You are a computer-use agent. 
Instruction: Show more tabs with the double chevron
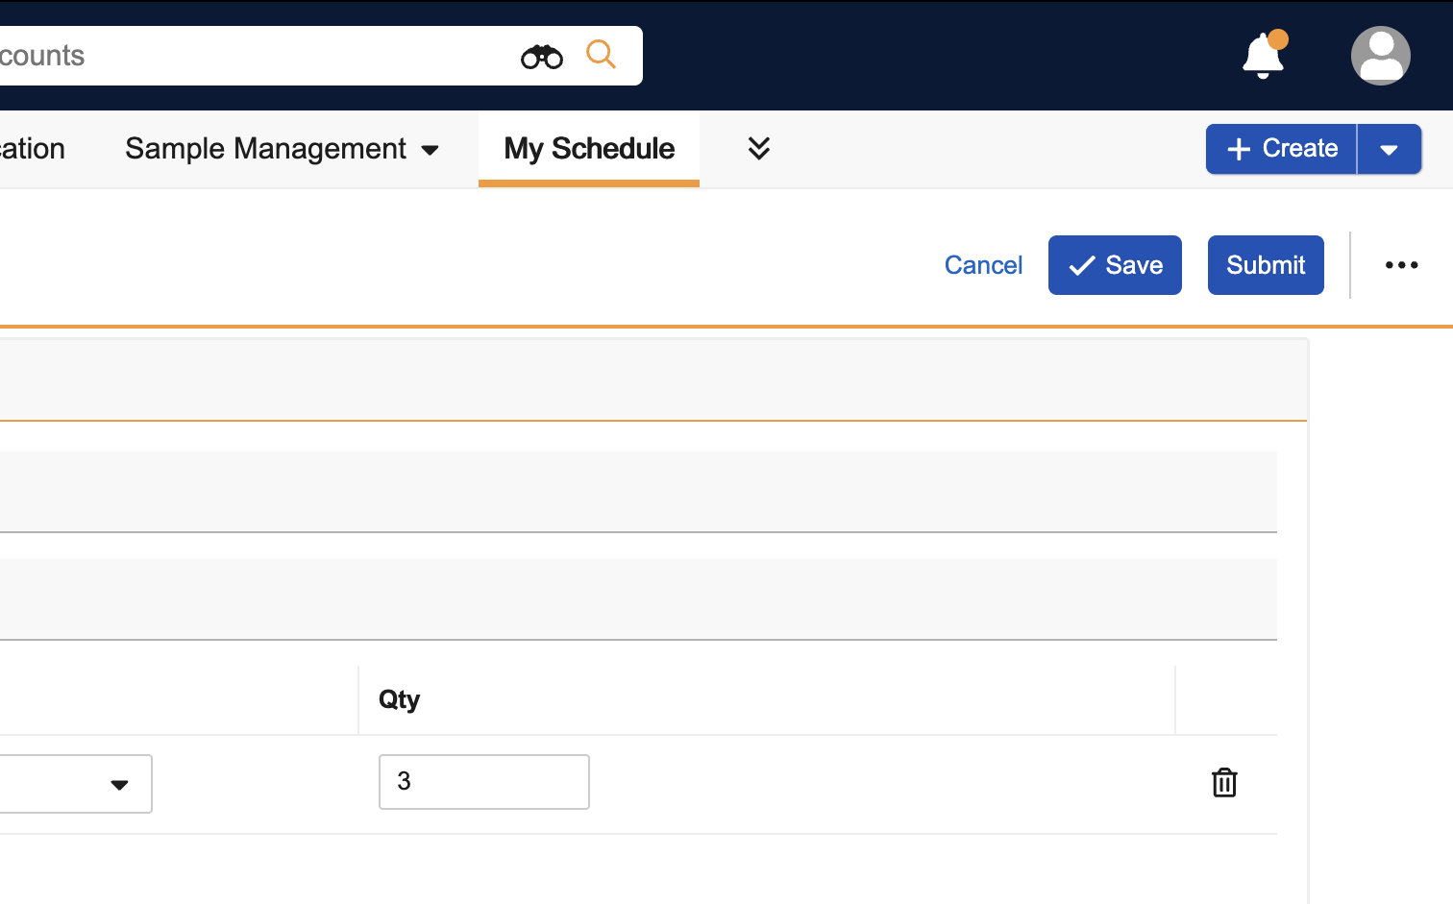(x=758, y=148)
